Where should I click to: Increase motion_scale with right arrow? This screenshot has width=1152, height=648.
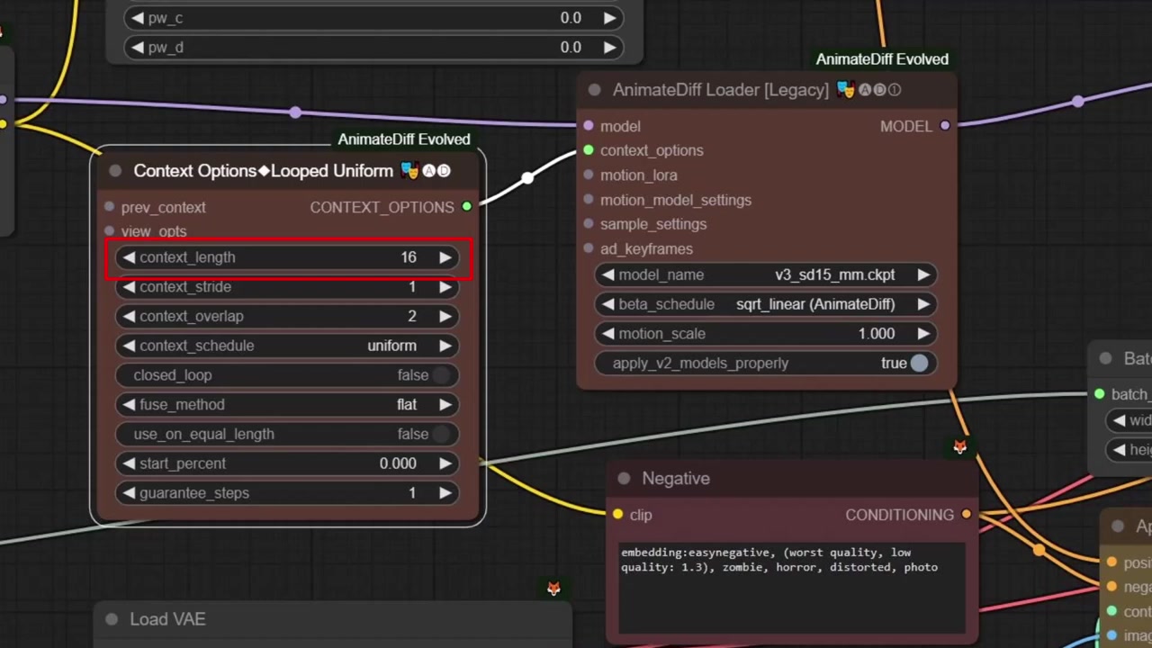click(922, 334)
